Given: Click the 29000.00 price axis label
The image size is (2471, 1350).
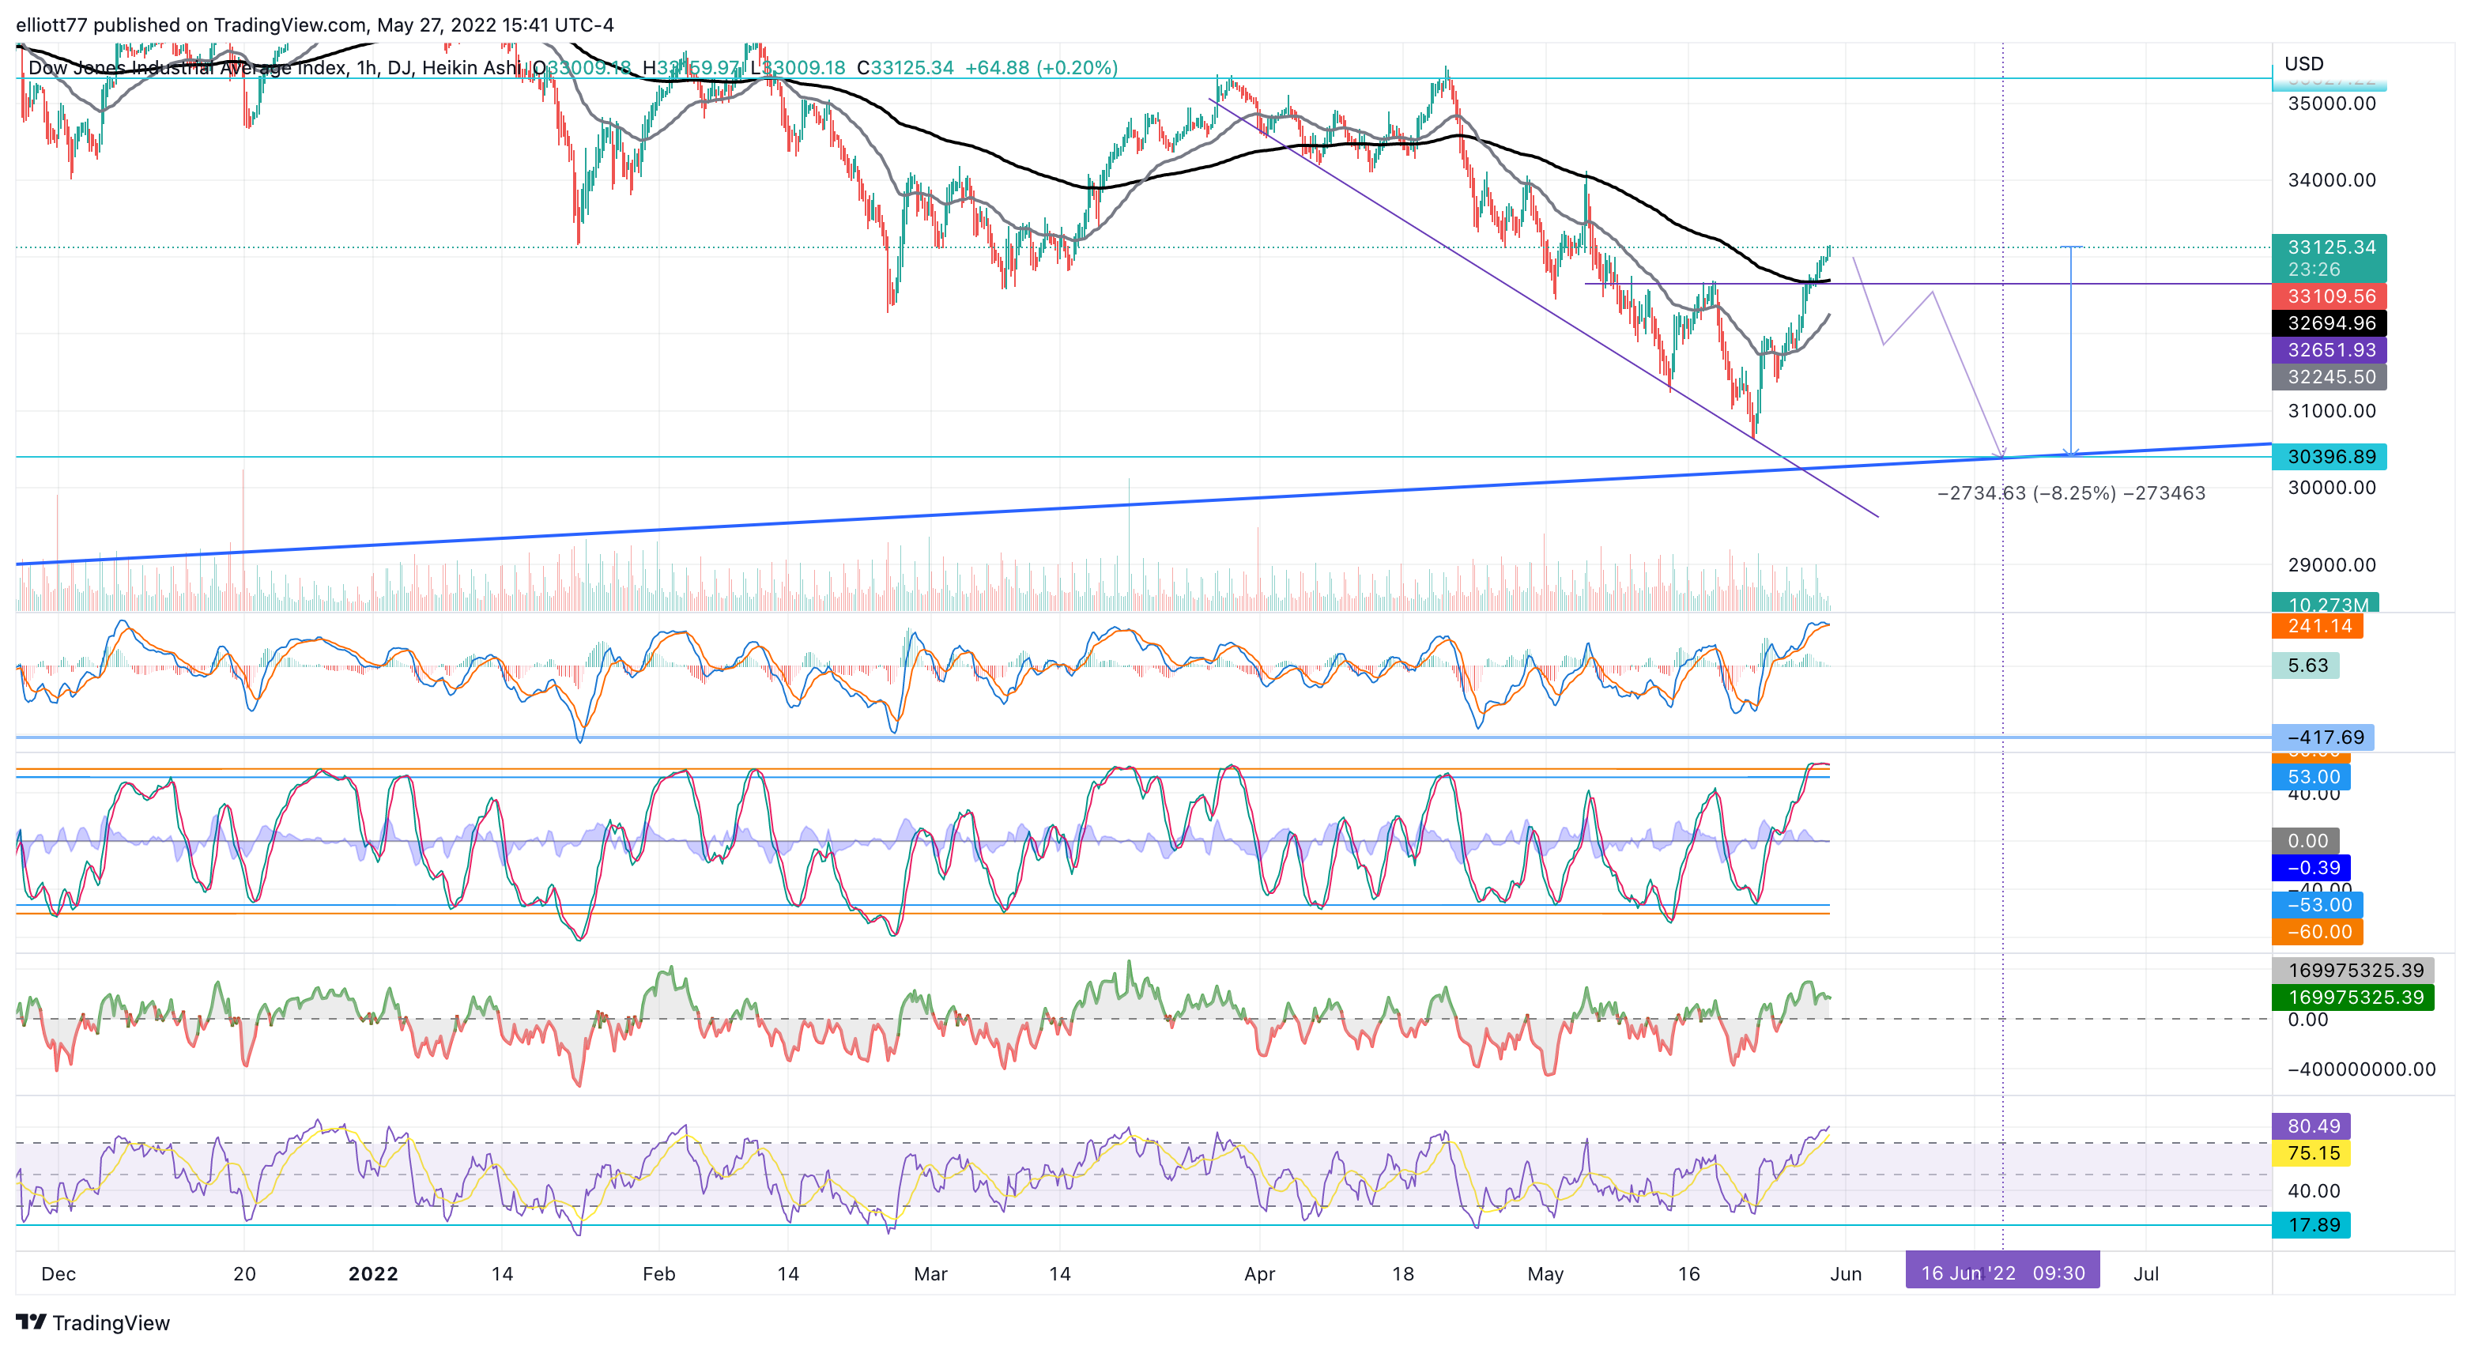Looking at the screenshot, I should coord(2332,565).
